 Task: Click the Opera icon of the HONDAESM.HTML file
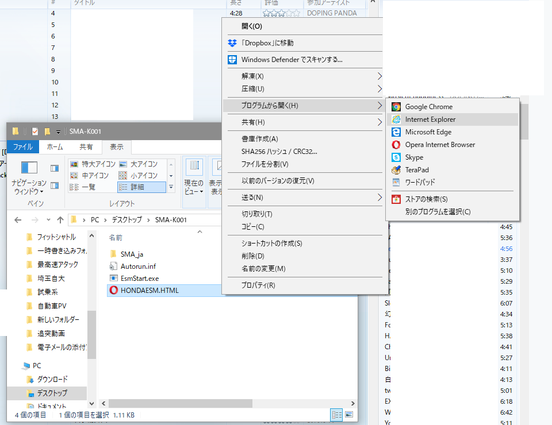113,291
